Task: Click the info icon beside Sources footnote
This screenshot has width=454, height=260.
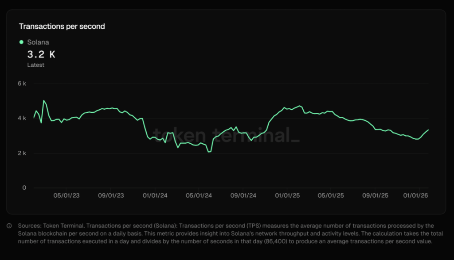Action: [x=9, y=226]
